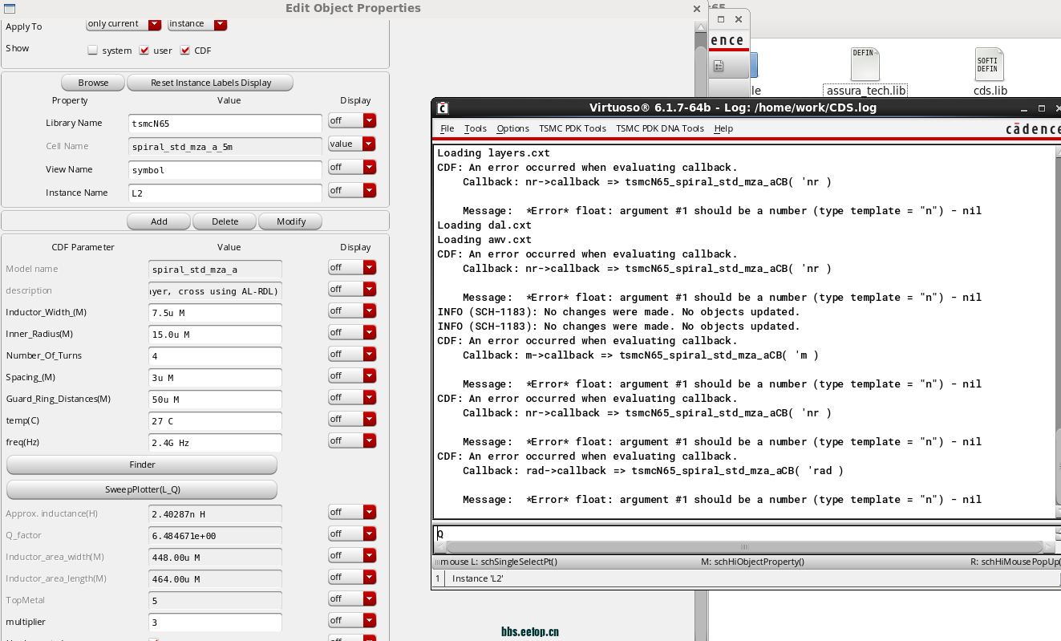The width and height of the screenshot is (1061, 641).
Task: Open Model name display dropdown
Action: coord(352,267)
